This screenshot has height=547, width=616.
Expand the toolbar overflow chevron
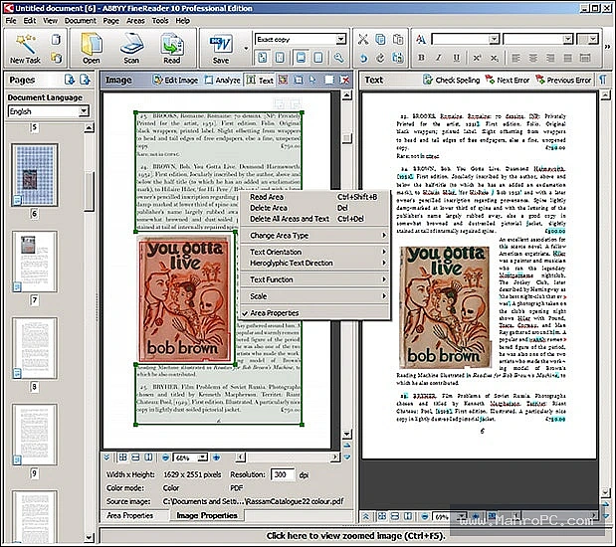607,47
